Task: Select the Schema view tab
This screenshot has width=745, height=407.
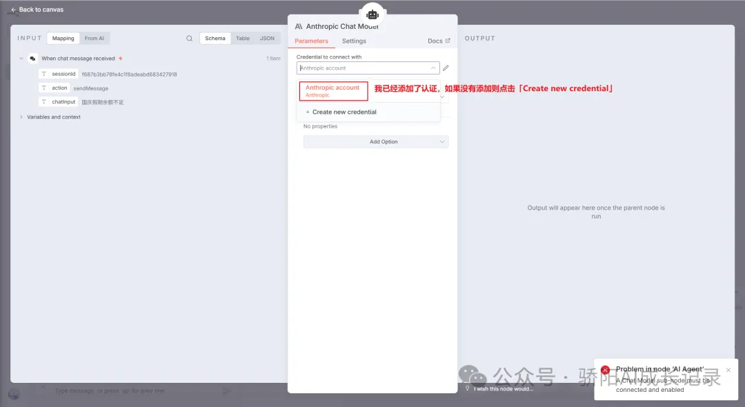Action: [215, 39]
